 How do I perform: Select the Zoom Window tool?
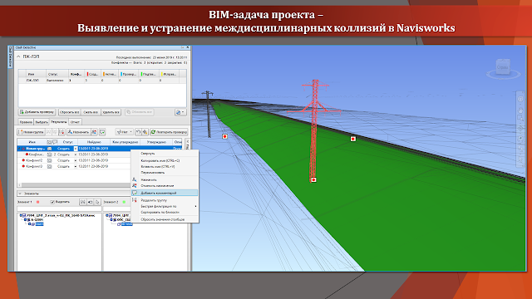pos(520,118)
